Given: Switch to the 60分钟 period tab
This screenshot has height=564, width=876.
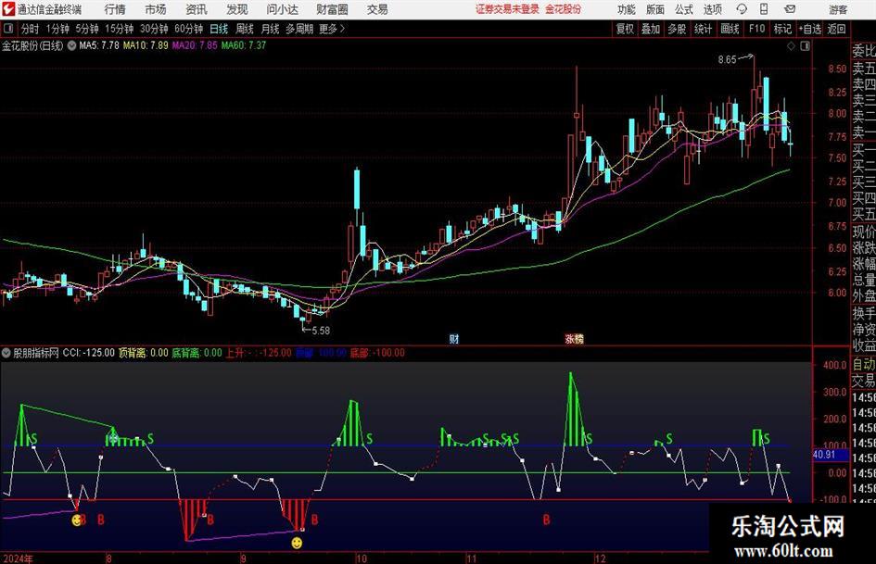Looking at the screenshot, I should coord(189,29).
